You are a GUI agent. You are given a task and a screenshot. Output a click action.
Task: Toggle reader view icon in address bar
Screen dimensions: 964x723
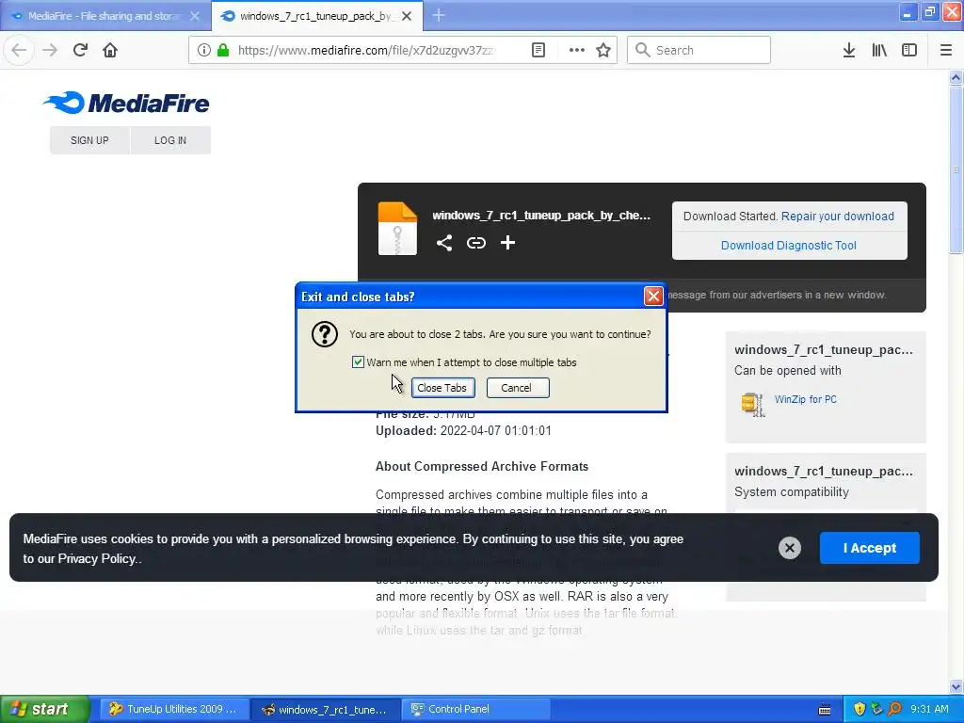pyautogui.click(x=538, y=51)
